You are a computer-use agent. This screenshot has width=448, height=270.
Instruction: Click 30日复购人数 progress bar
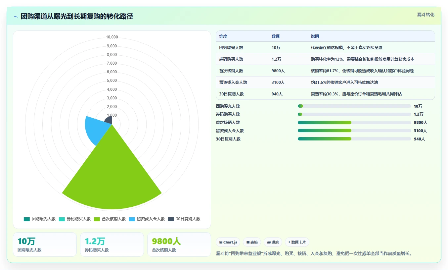(x=354, y=139)
